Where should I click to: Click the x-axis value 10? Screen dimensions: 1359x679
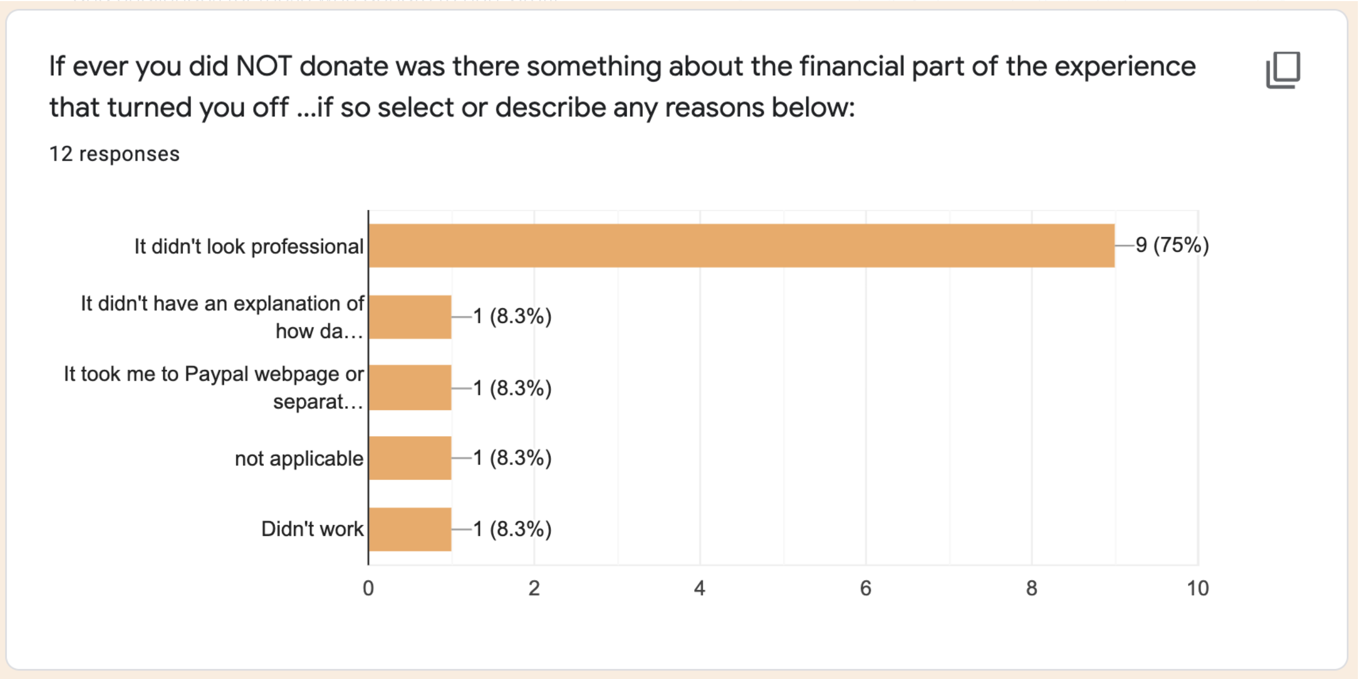point(1197,588)
